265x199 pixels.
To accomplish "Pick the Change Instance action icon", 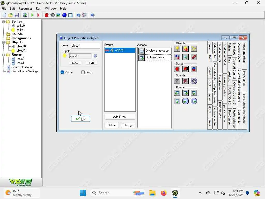I will [x=177, y=57].
